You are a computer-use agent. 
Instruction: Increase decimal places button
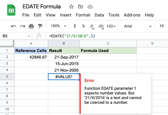pos(101,26)
